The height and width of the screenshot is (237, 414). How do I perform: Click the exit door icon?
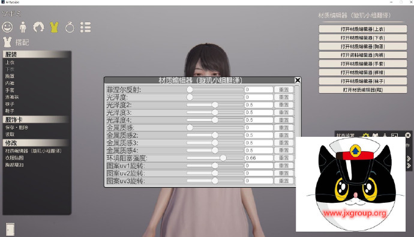click(10, 229)
